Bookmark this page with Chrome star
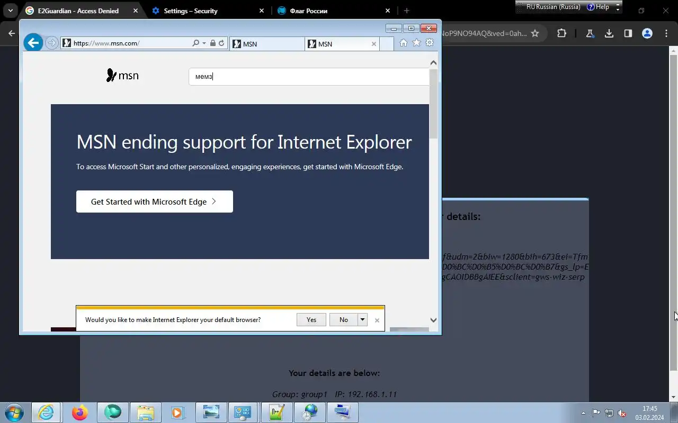 (x=535, y=33)
